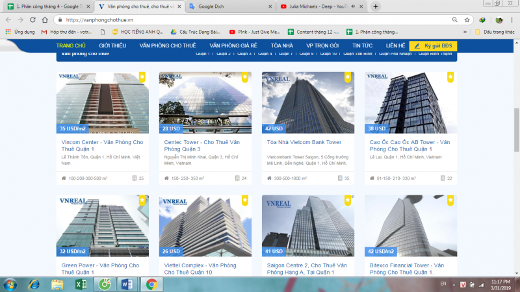This screenshot has width=520, height=292.
Task: Click the 42 USD price tag on Vietcom Bank Tower
Action: pos(274,128)
